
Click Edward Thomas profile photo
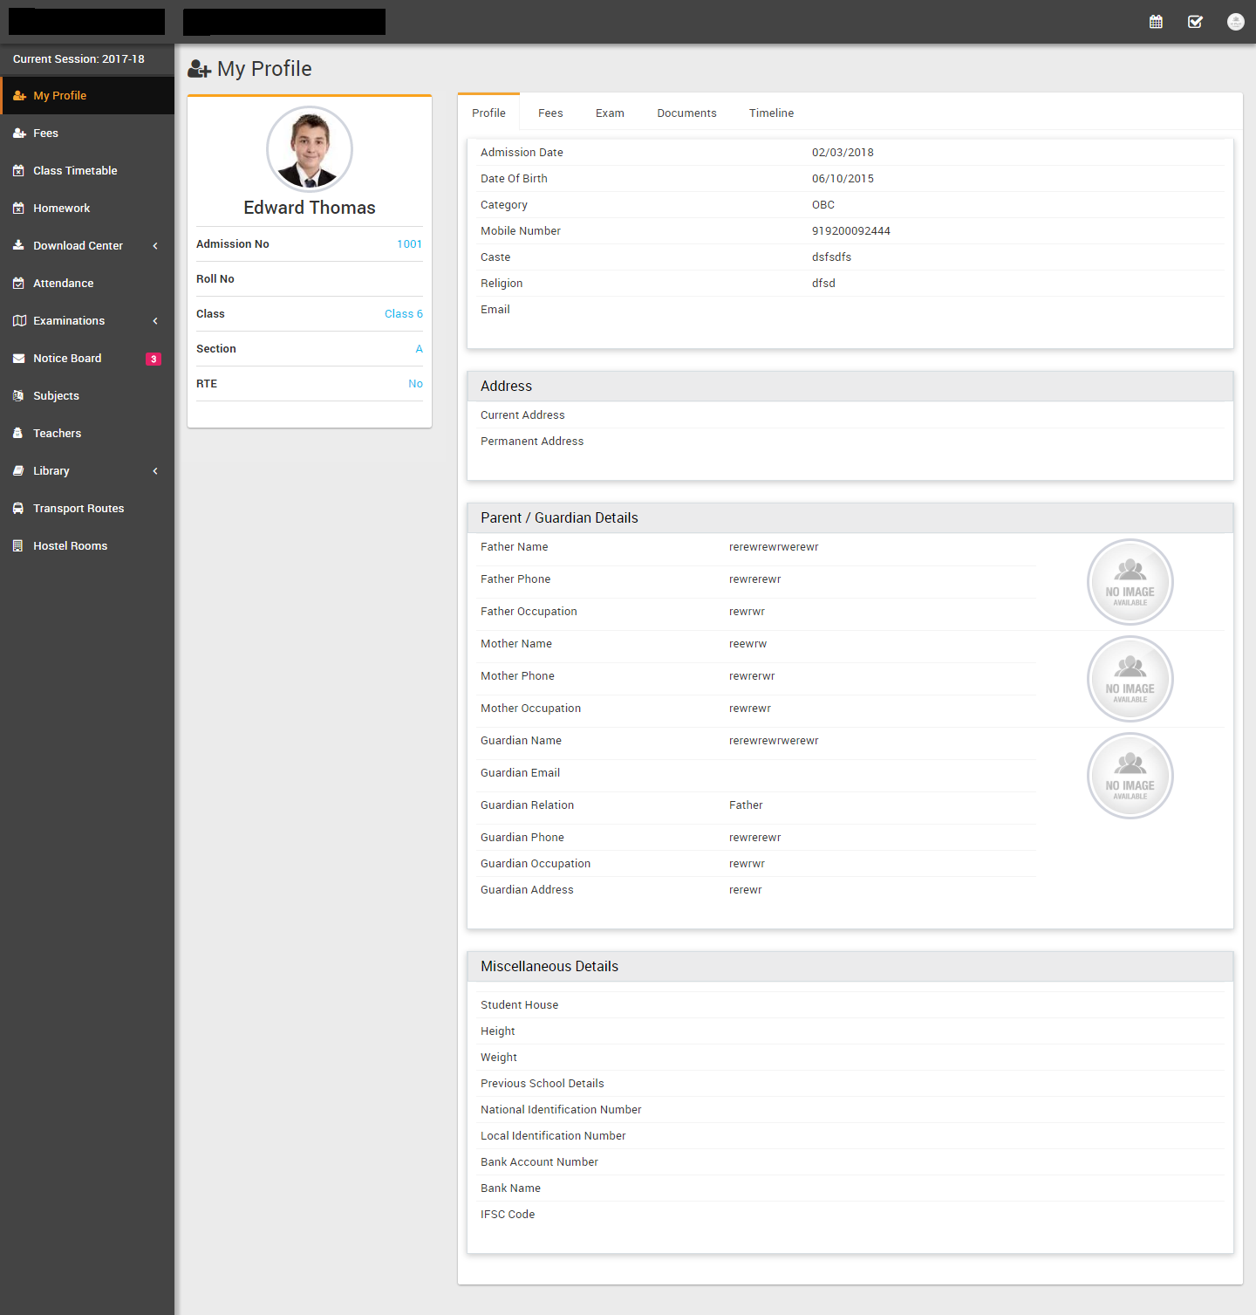[x=310, y=149]
